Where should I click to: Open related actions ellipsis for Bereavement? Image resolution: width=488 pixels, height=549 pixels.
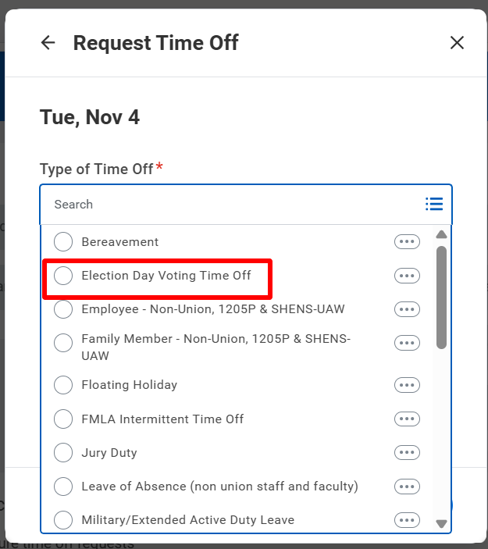[x=407, y=242]
